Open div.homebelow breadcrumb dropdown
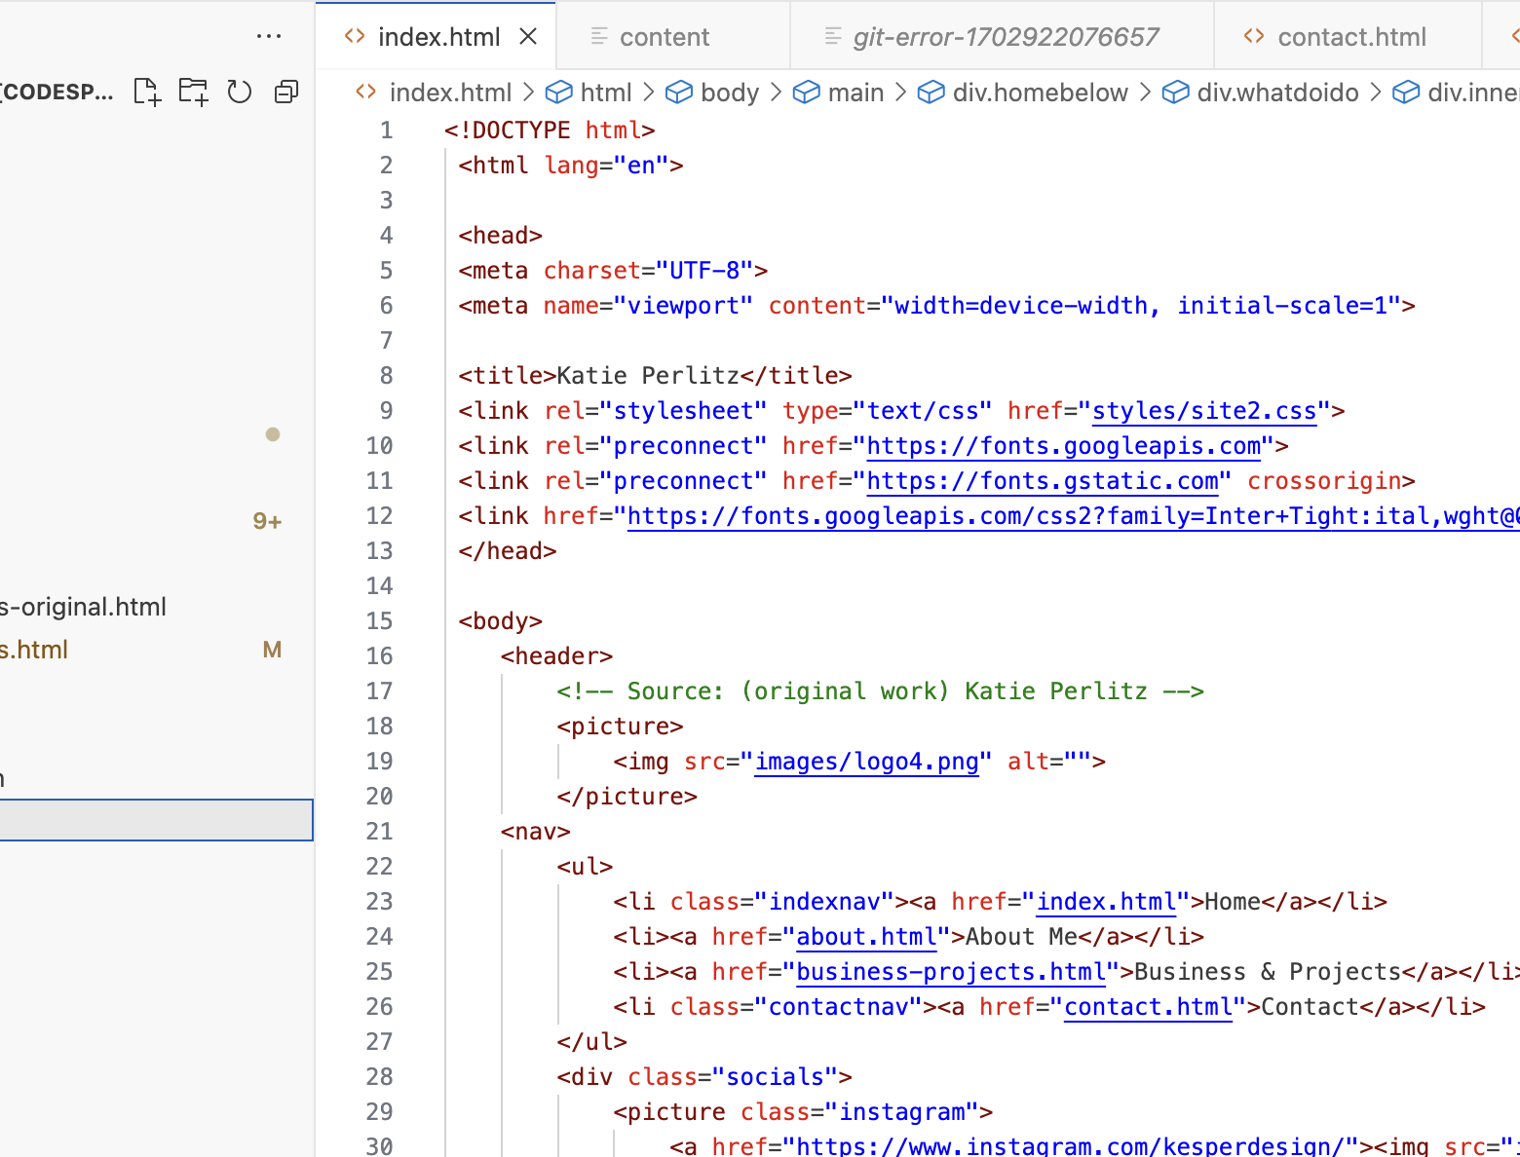The image size is (1520, 1157). [1040, 93]
